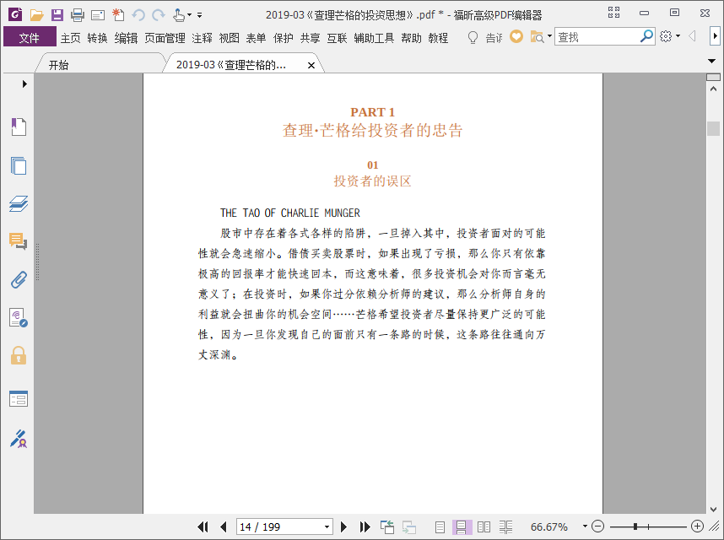Open the zoom percentage dropdown
Viewport: 724px width, 540px height.
click(x=585, y=526)
